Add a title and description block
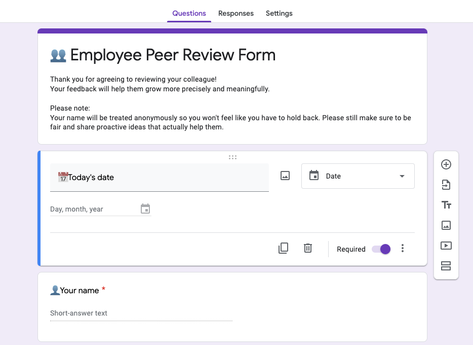This screenshot has height=345, width=473. coord(446,205)
